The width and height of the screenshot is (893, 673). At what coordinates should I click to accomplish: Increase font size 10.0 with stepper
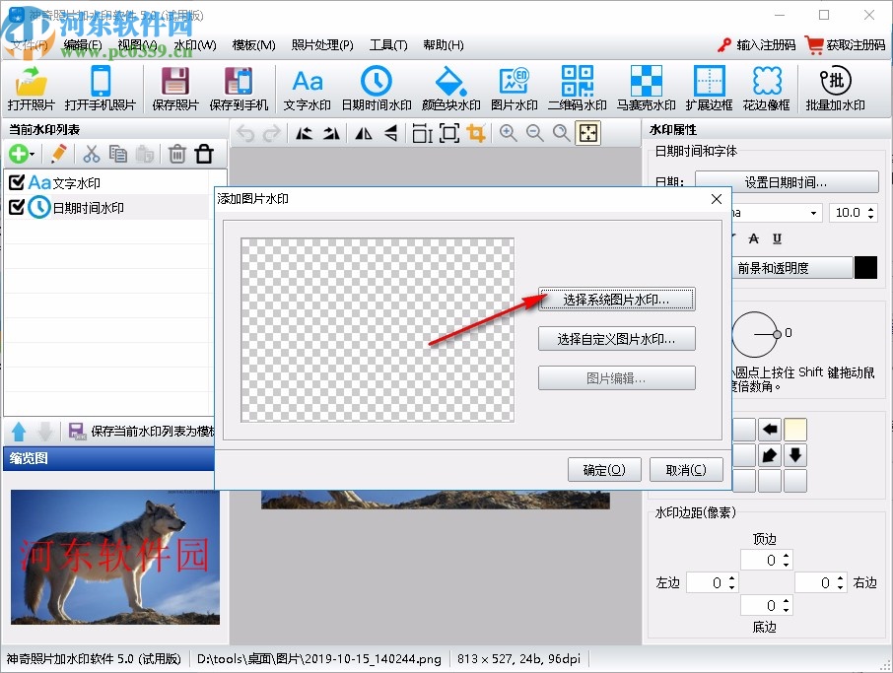[870, 209]
